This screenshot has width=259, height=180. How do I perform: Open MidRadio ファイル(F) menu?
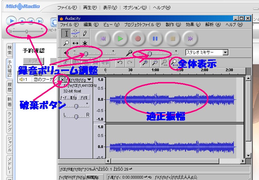67,8
